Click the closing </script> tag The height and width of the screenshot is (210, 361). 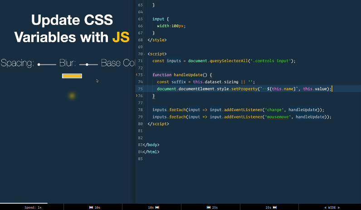158,124
